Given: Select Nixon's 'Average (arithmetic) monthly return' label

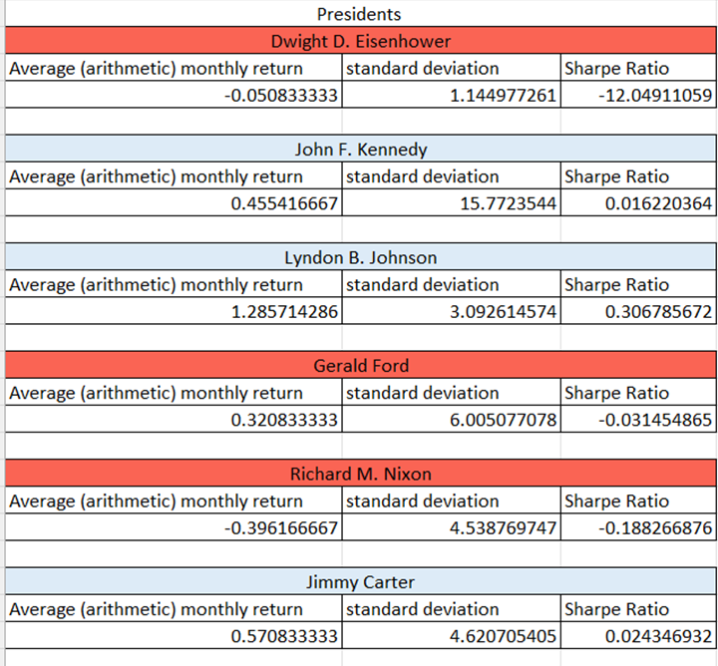Looking at the screenshot, I should click(x=174, y=500).
